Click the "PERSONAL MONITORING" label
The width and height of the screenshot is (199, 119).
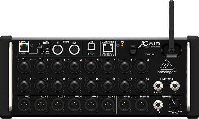[108, 54]
